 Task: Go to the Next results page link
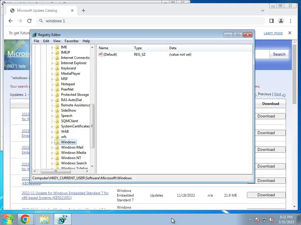[277, 94]
